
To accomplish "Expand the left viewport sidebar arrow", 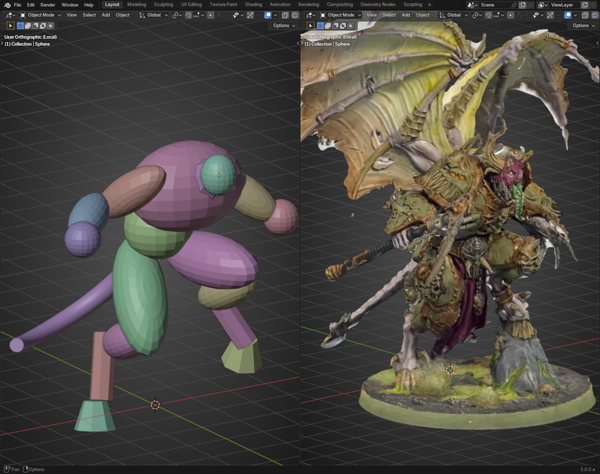I will click(x=297, y=43).
